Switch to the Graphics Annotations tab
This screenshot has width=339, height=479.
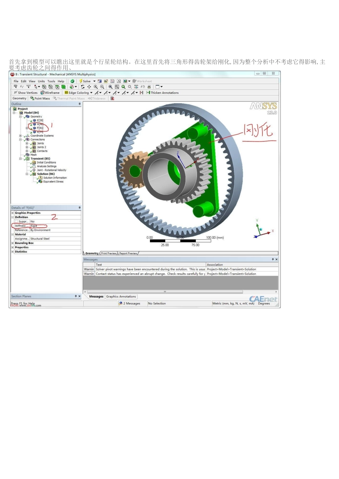121,297
